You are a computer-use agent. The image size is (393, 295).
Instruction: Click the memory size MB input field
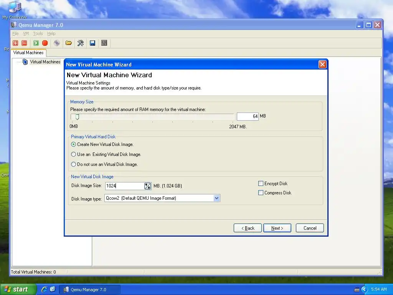pos(248,116)
